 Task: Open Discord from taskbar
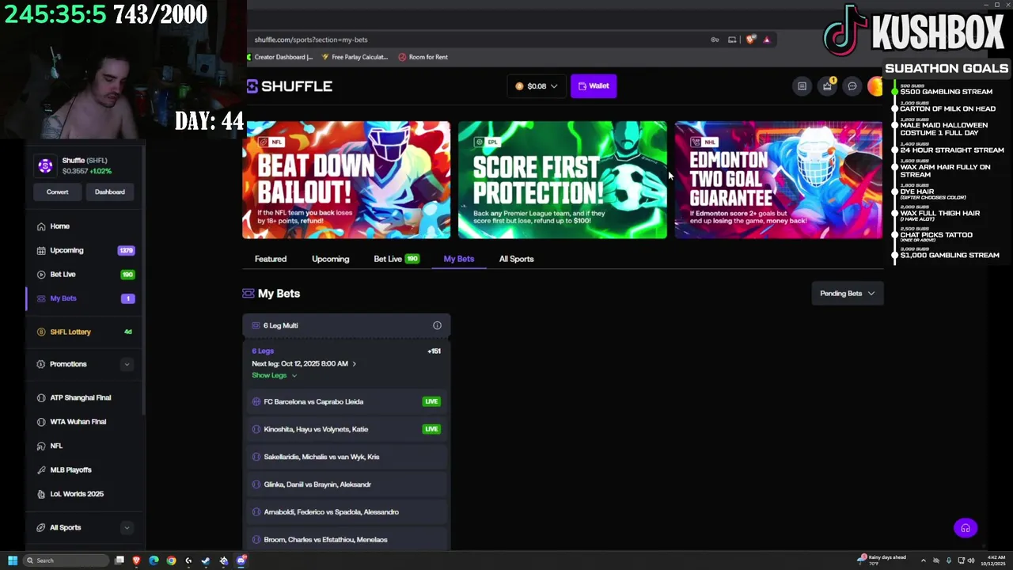click(241, 560)
